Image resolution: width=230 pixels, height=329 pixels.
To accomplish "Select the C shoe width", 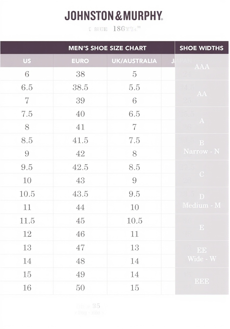I will [202, 174].
